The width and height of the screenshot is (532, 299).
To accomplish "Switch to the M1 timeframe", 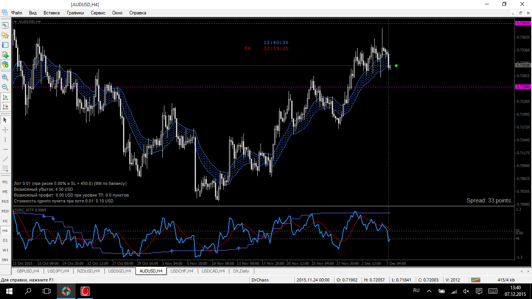I will 5,182.
